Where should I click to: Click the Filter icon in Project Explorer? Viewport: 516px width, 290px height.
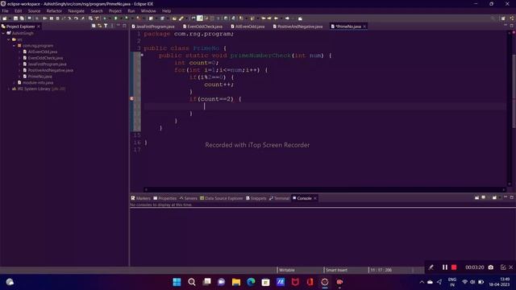click(106, 26)
